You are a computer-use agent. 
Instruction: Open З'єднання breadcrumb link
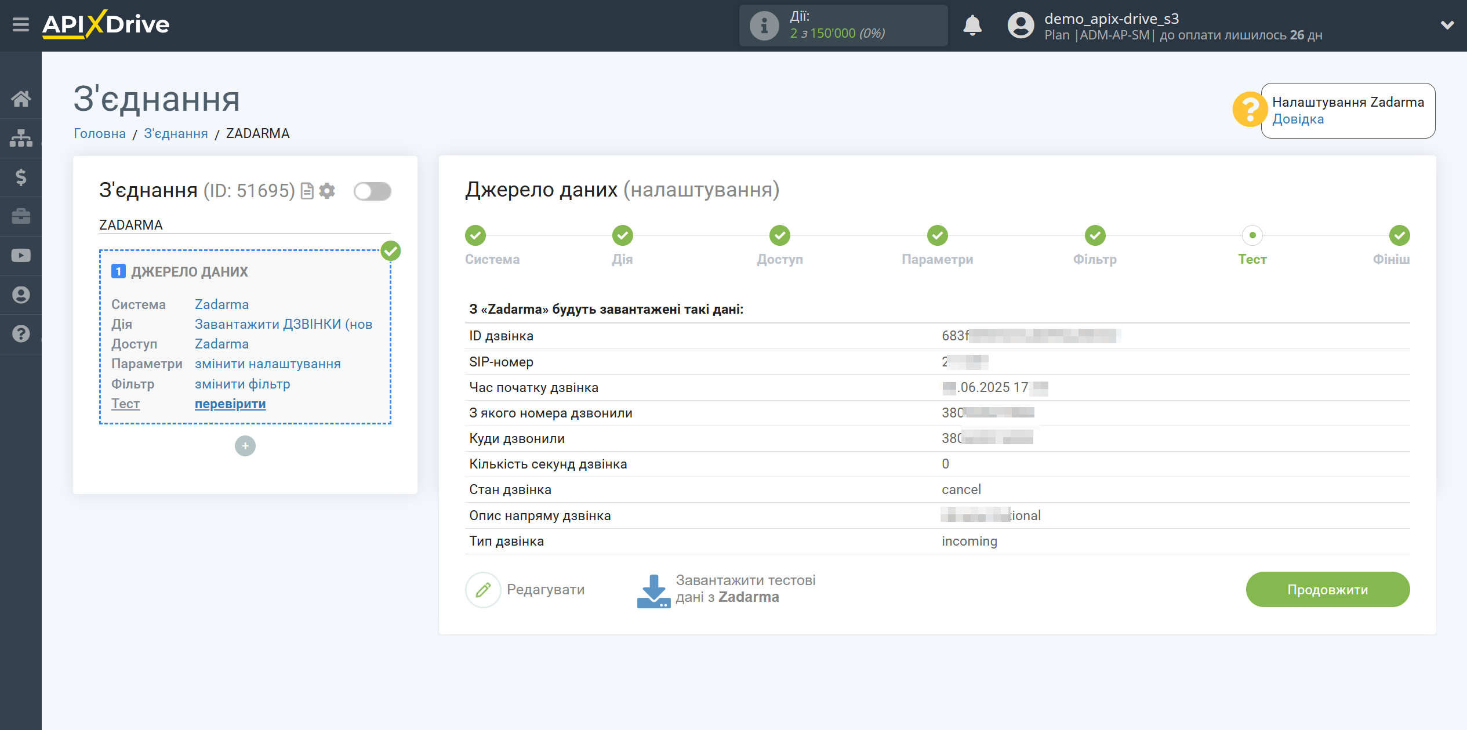[176, 133]
